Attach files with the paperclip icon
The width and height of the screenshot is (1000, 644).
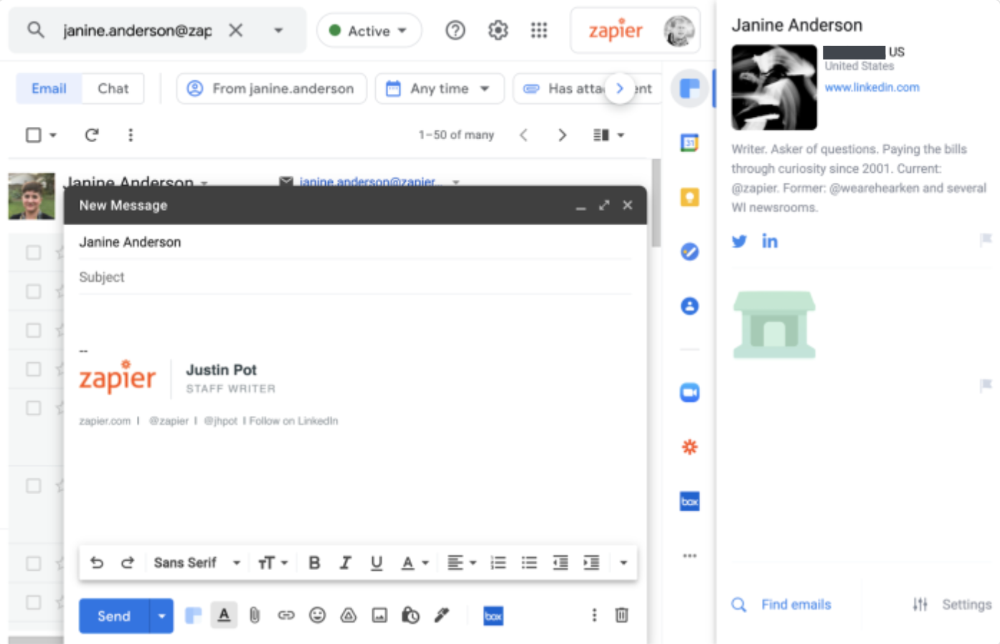255,615
